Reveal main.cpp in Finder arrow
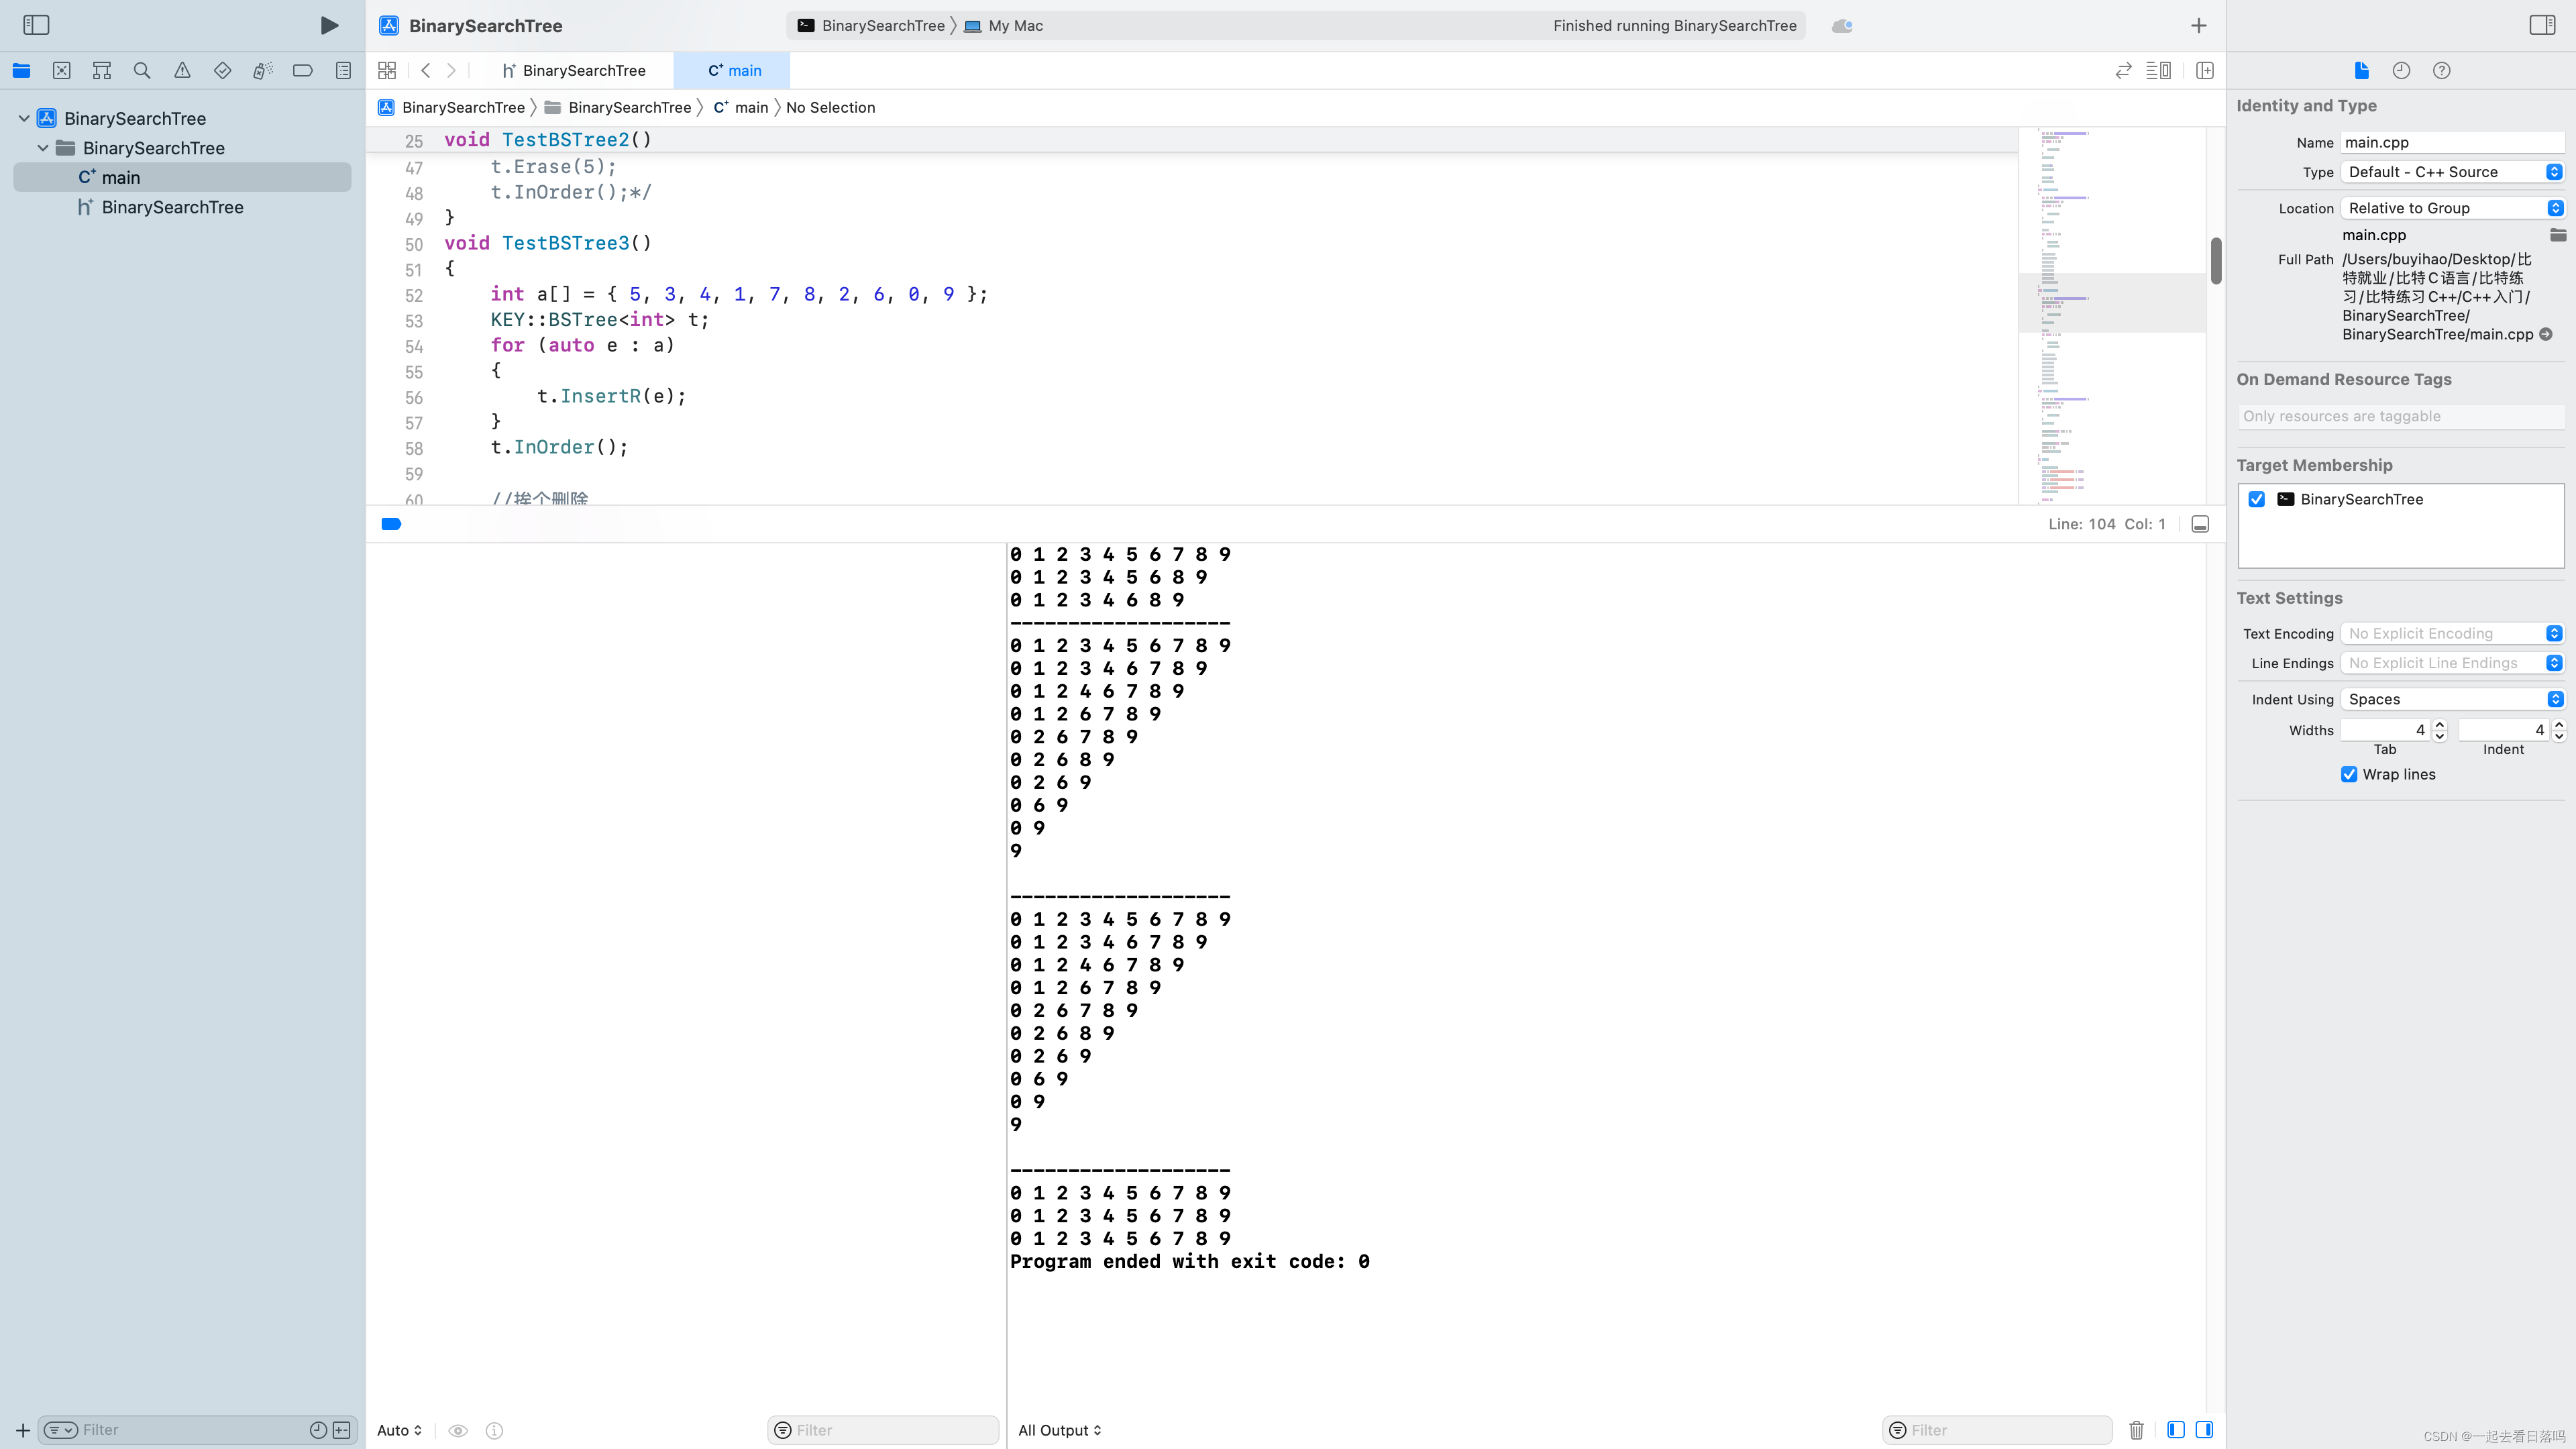The height and width of the screenshot is (1449, 2576). coord(2546,334)
